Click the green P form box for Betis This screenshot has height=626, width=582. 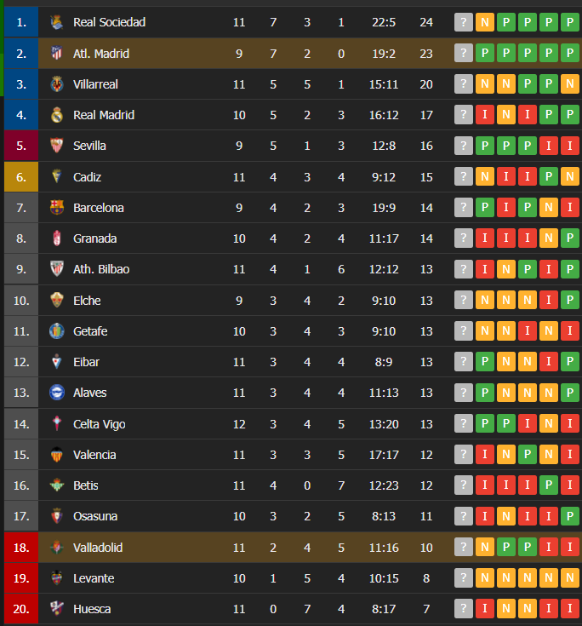point(549,485)
